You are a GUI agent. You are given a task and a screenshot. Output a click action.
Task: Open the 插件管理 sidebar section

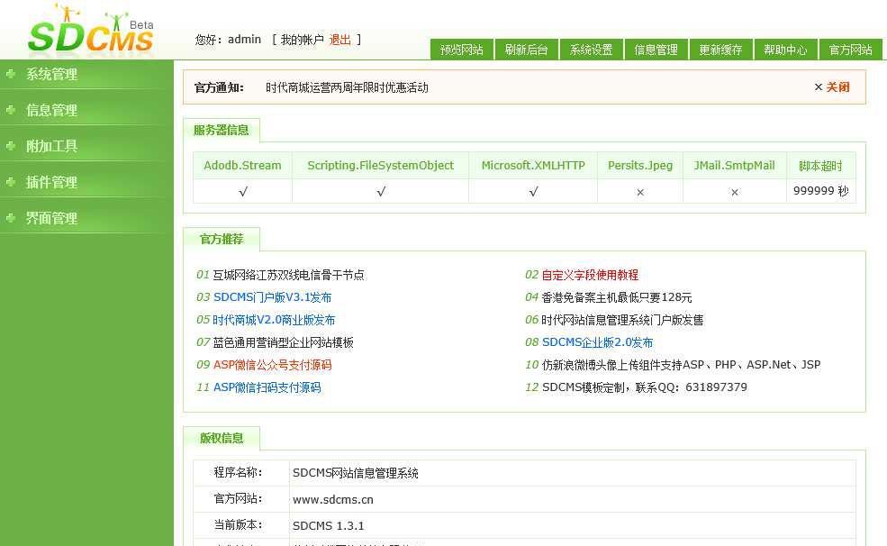pyautogui.click(x=51, y=182)
